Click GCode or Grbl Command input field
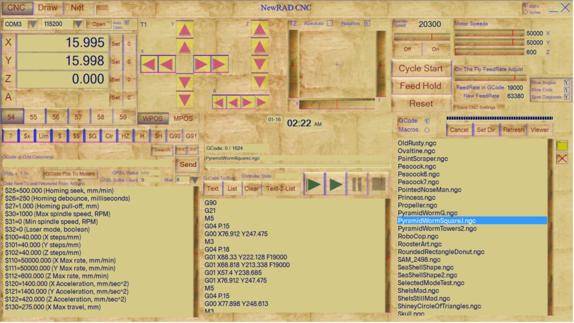This screenshot has width=574, height=323. (x=87, y=164)
